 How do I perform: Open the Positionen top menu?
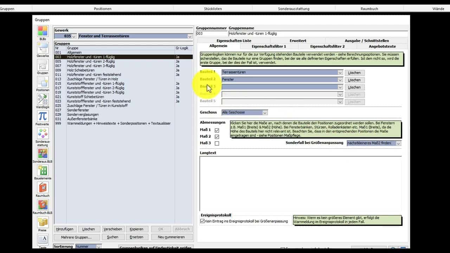click(103, 8)
